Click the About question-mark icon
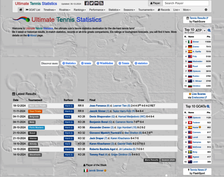 click(28, 35)
